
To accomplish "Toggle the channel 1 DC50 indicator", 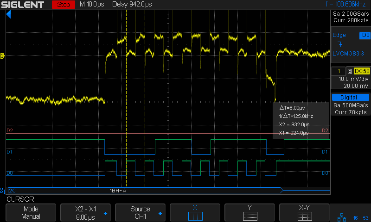I will pos(361,71).
